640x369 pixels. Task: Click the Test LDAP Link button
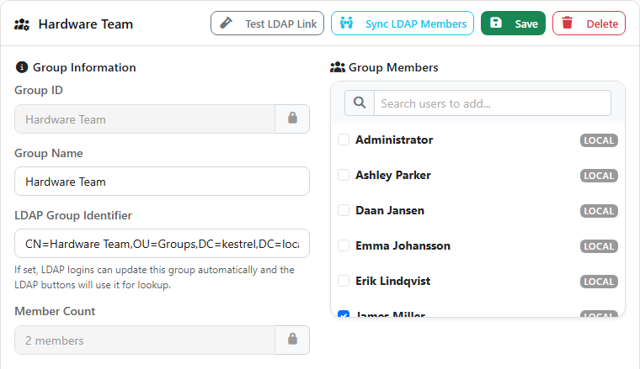[x=267, y=24]
